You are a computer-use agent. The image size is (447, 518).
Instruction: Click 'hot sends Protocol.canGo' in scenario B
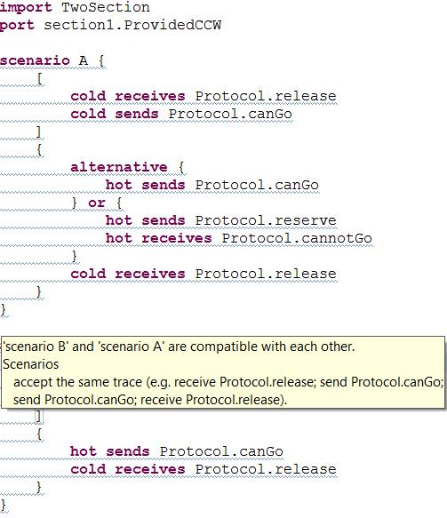pyautogui.click(x=177, y=451)
